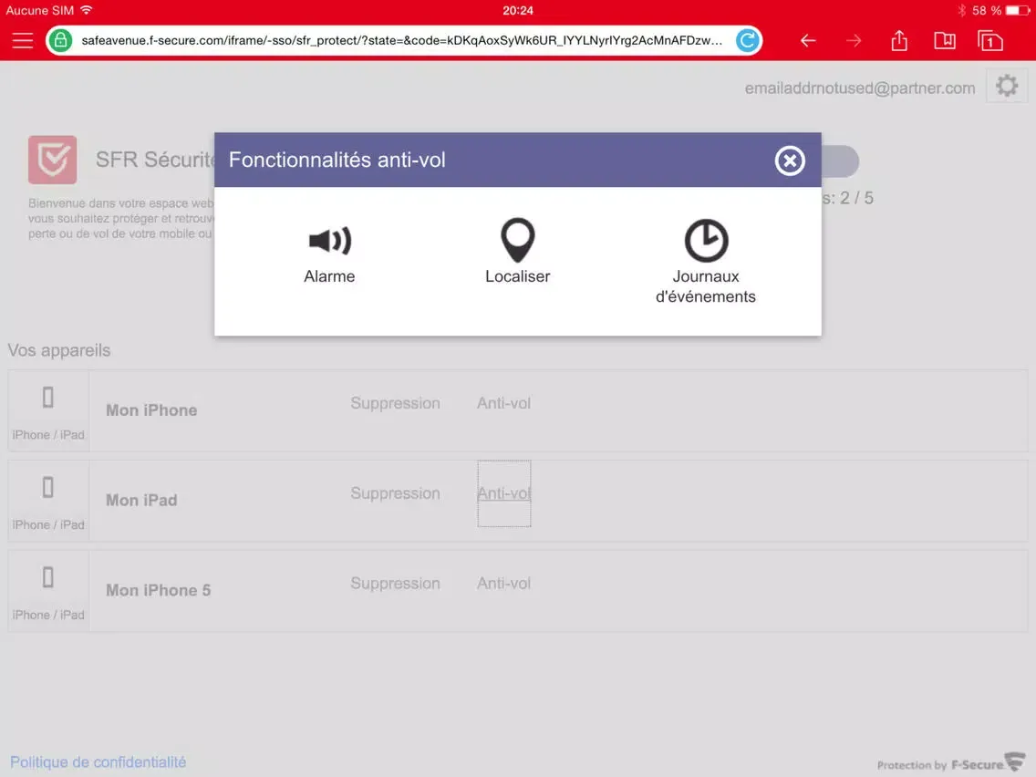Tap the battery indicator in status bar

tap(1018, 11)
